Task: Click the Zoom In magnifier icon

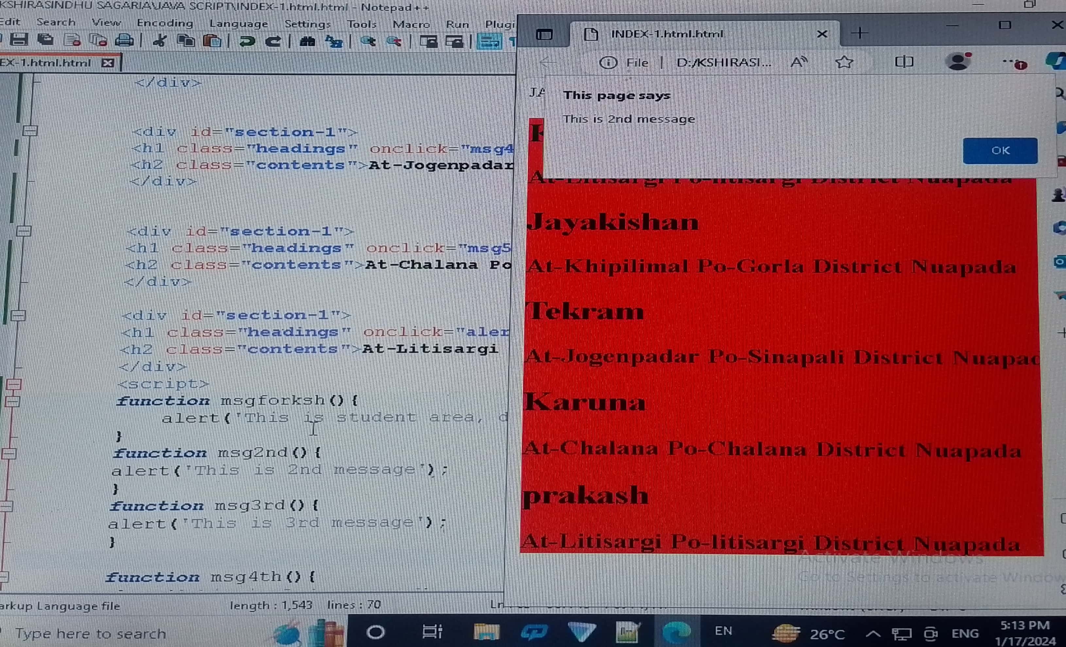Action: tap(368, 41)
